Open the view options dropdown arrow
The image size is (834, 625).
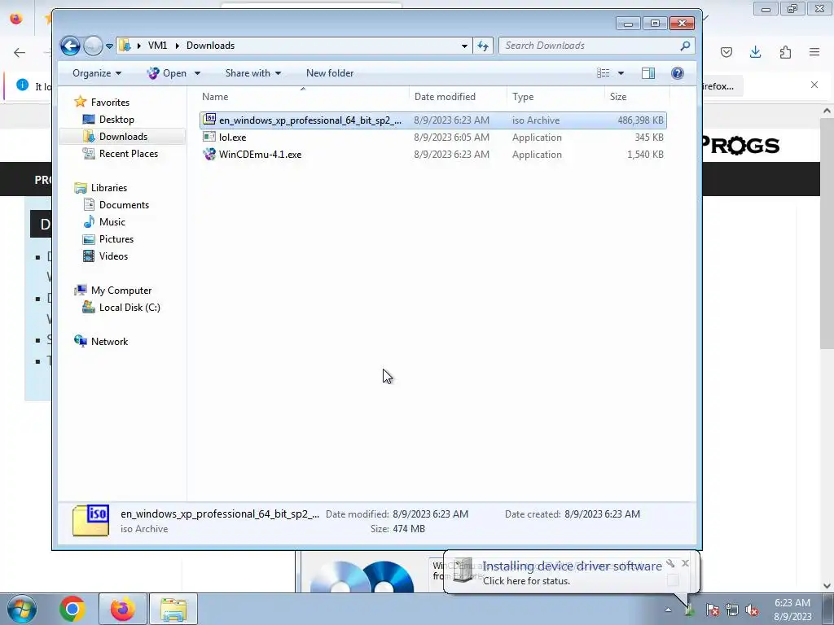pos(621,73)
